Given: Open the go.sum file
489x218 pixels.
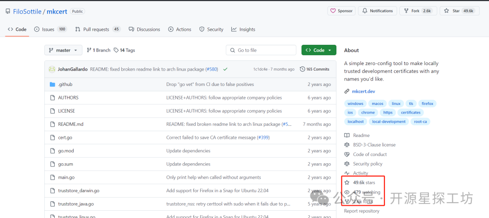Looking at the screenshot, I should tap(66, 164).
